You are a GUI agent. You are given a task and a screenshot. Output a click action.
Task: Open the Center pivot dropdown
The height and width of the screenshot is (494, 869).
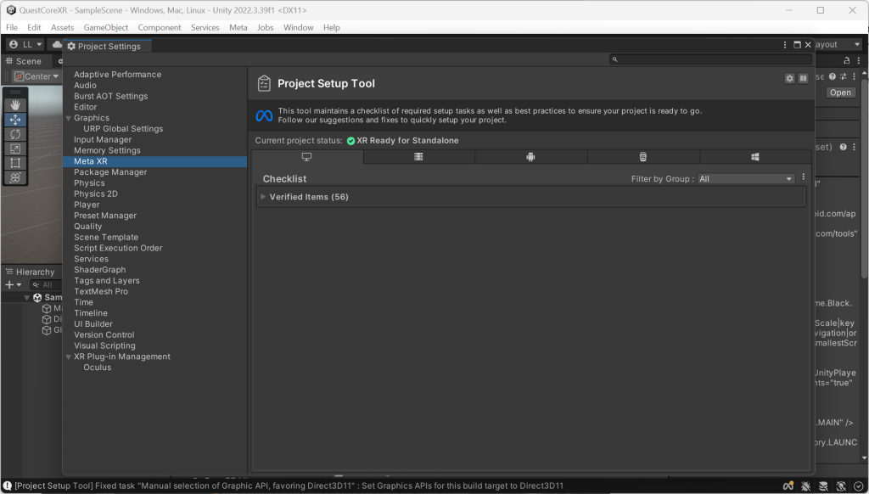[36, 76]
